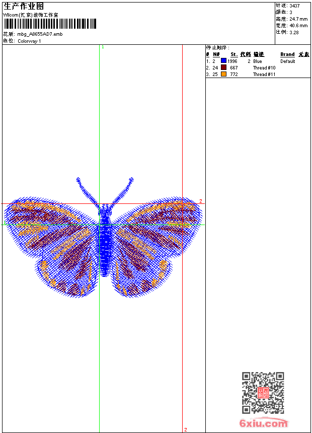Screen dimensions: 312x433
Task: Click the '停止顺序' heading
Action: [x=217, y=48]
